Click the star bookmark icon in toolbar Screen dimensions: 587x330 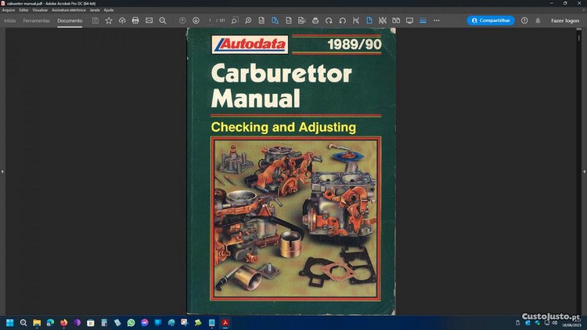[109, 20]
